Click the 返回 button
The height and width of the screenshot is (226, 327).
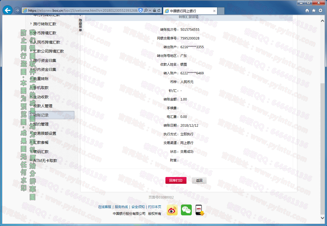pyautogui.click(x=199, y=180)
